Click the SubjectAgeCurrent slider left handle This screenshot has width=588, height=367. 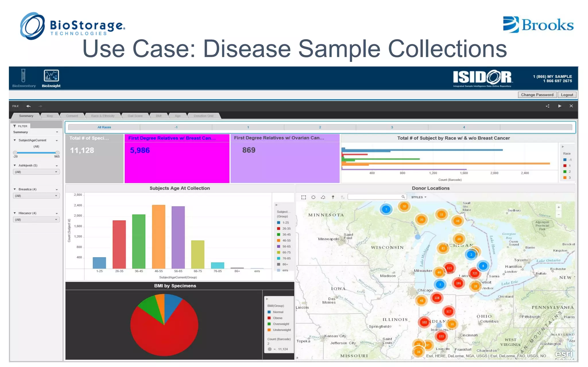[x=15, y=153]
